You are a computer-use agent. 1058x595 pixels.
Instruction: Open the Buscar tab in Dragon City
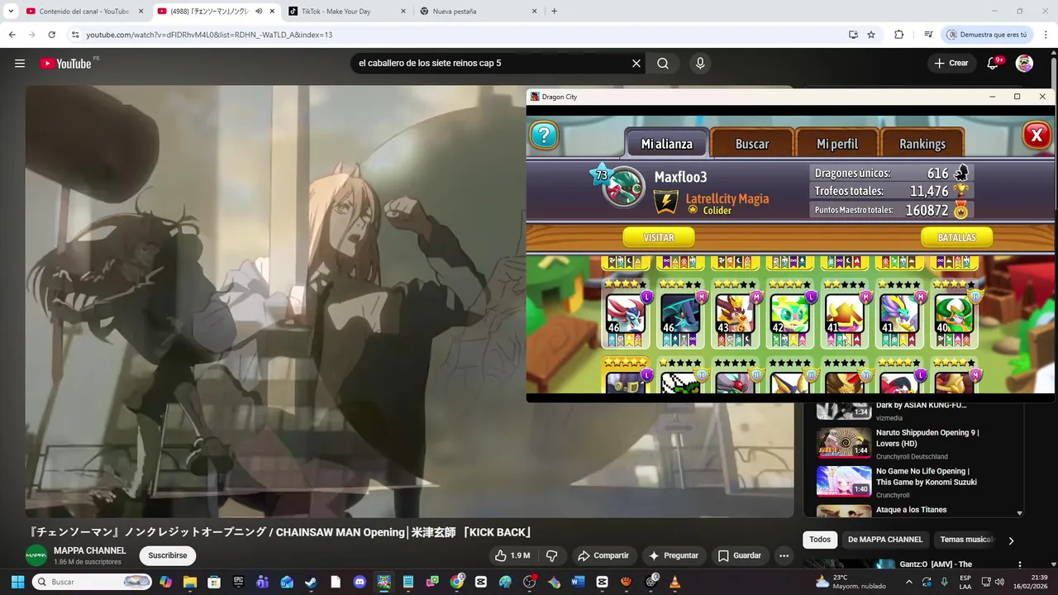[752, 144]
